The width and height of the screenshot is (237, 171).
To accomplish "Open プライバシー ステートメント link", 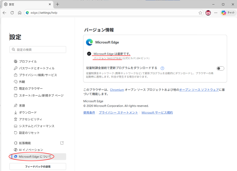I will point(118,113).
